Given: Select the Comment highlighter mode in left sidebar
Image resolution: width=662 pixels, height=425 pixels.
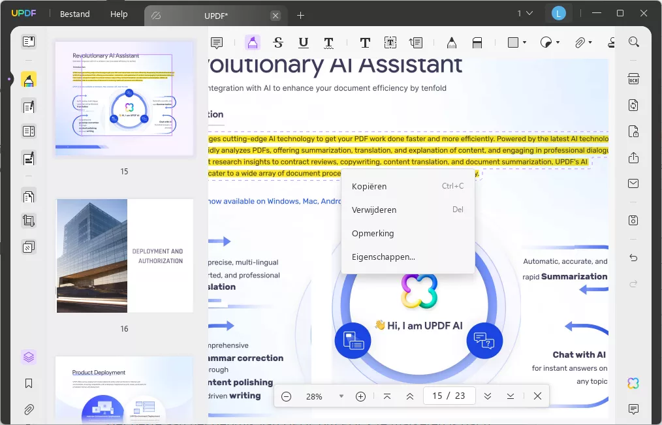Looking at the screenshot, I should pyautogui.click(x=29, y=80).
